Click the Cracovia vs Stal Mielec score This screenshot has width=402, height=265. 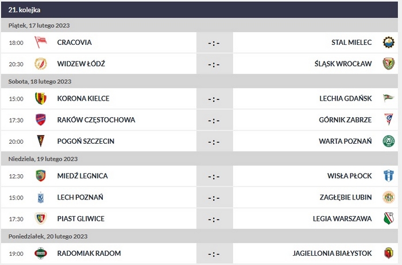click(213, 43)
